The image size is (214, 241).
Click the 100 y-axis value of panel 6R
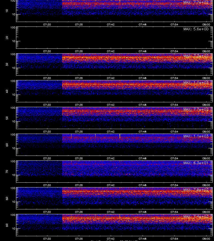click(x=13, y=135)
